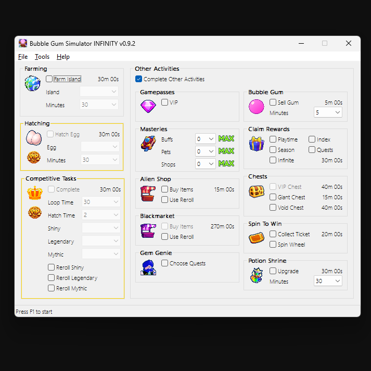The height and width of the screenshot is (371, 371).
Task: Enable the Giant Chest checkbox
Action: click(x=273, y=197)
